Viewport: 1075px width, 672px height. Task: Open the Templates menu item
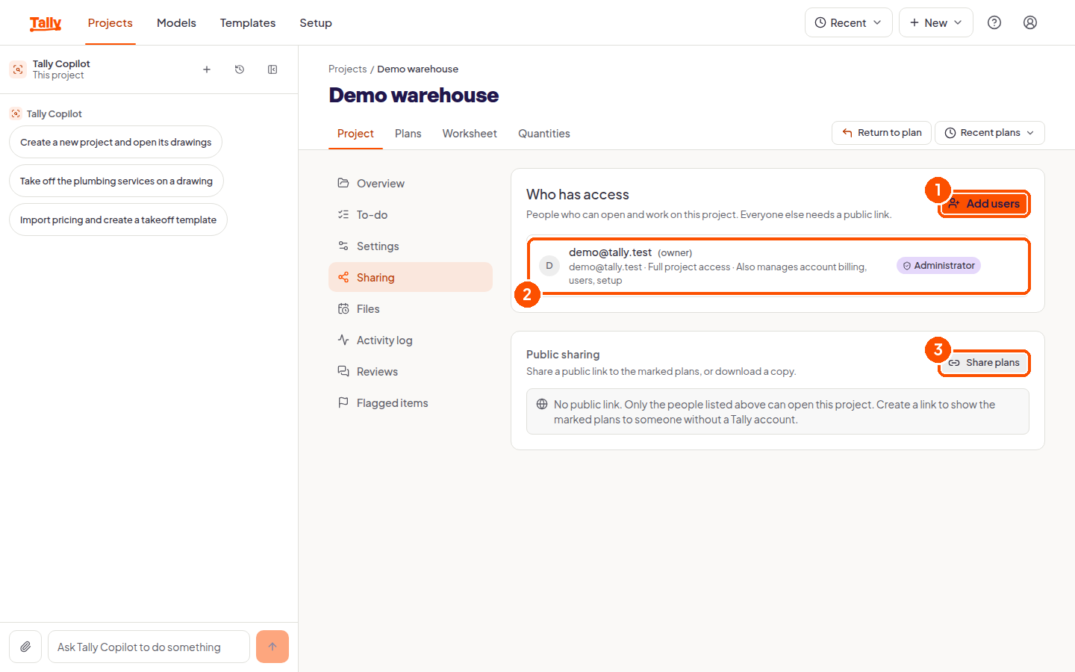coord(248,23)
